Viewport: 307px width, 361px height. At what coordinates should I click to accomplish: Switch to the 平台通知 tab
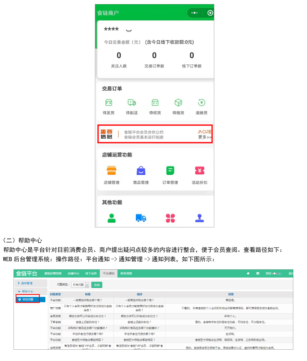click(108, 273)
